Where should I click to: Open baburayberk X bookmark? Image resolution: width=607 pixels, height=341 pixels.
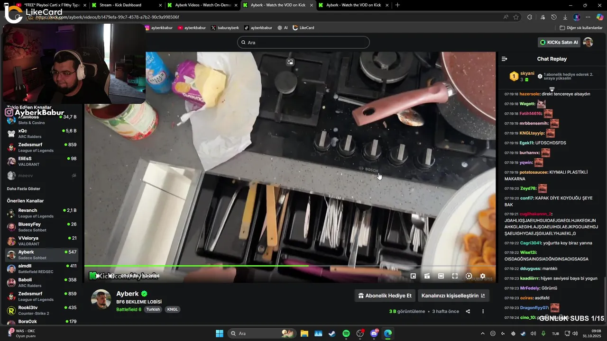coord(225,27)
